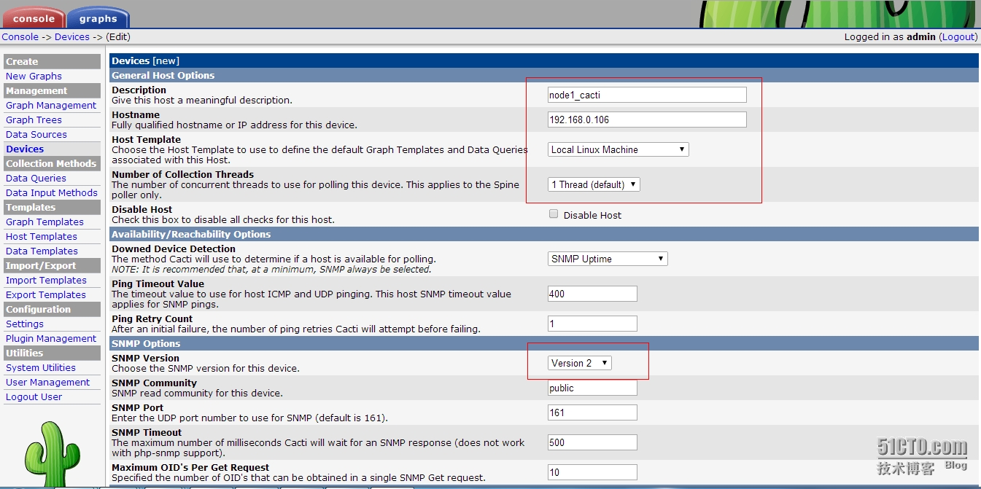The width and height of the screenshot is (981, 489).
Task: Open the Console breadcrumb link
Action: [x=20, y=36]
